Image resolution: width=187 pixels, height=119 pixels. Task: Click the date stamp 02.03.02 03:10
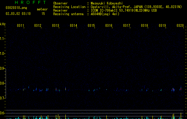tap(18, 14)
